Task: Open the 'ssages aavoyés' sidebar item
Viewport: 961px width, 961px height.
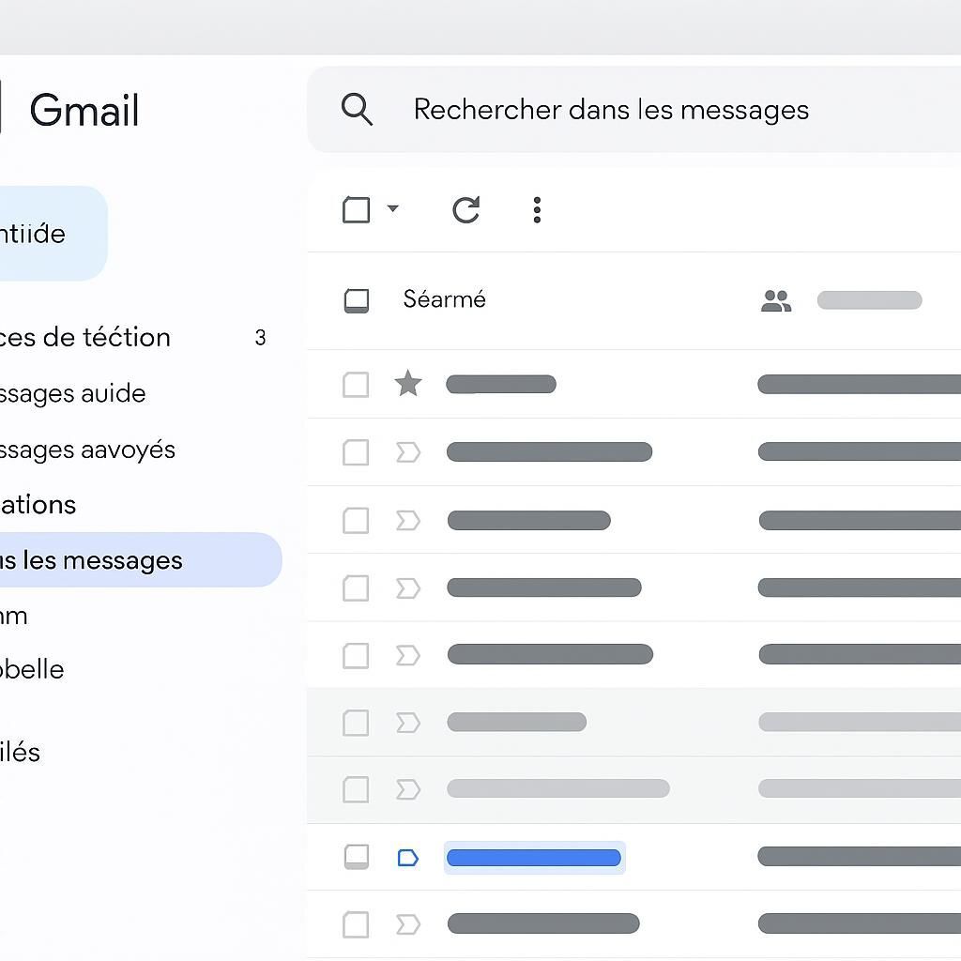Action: 87,450
